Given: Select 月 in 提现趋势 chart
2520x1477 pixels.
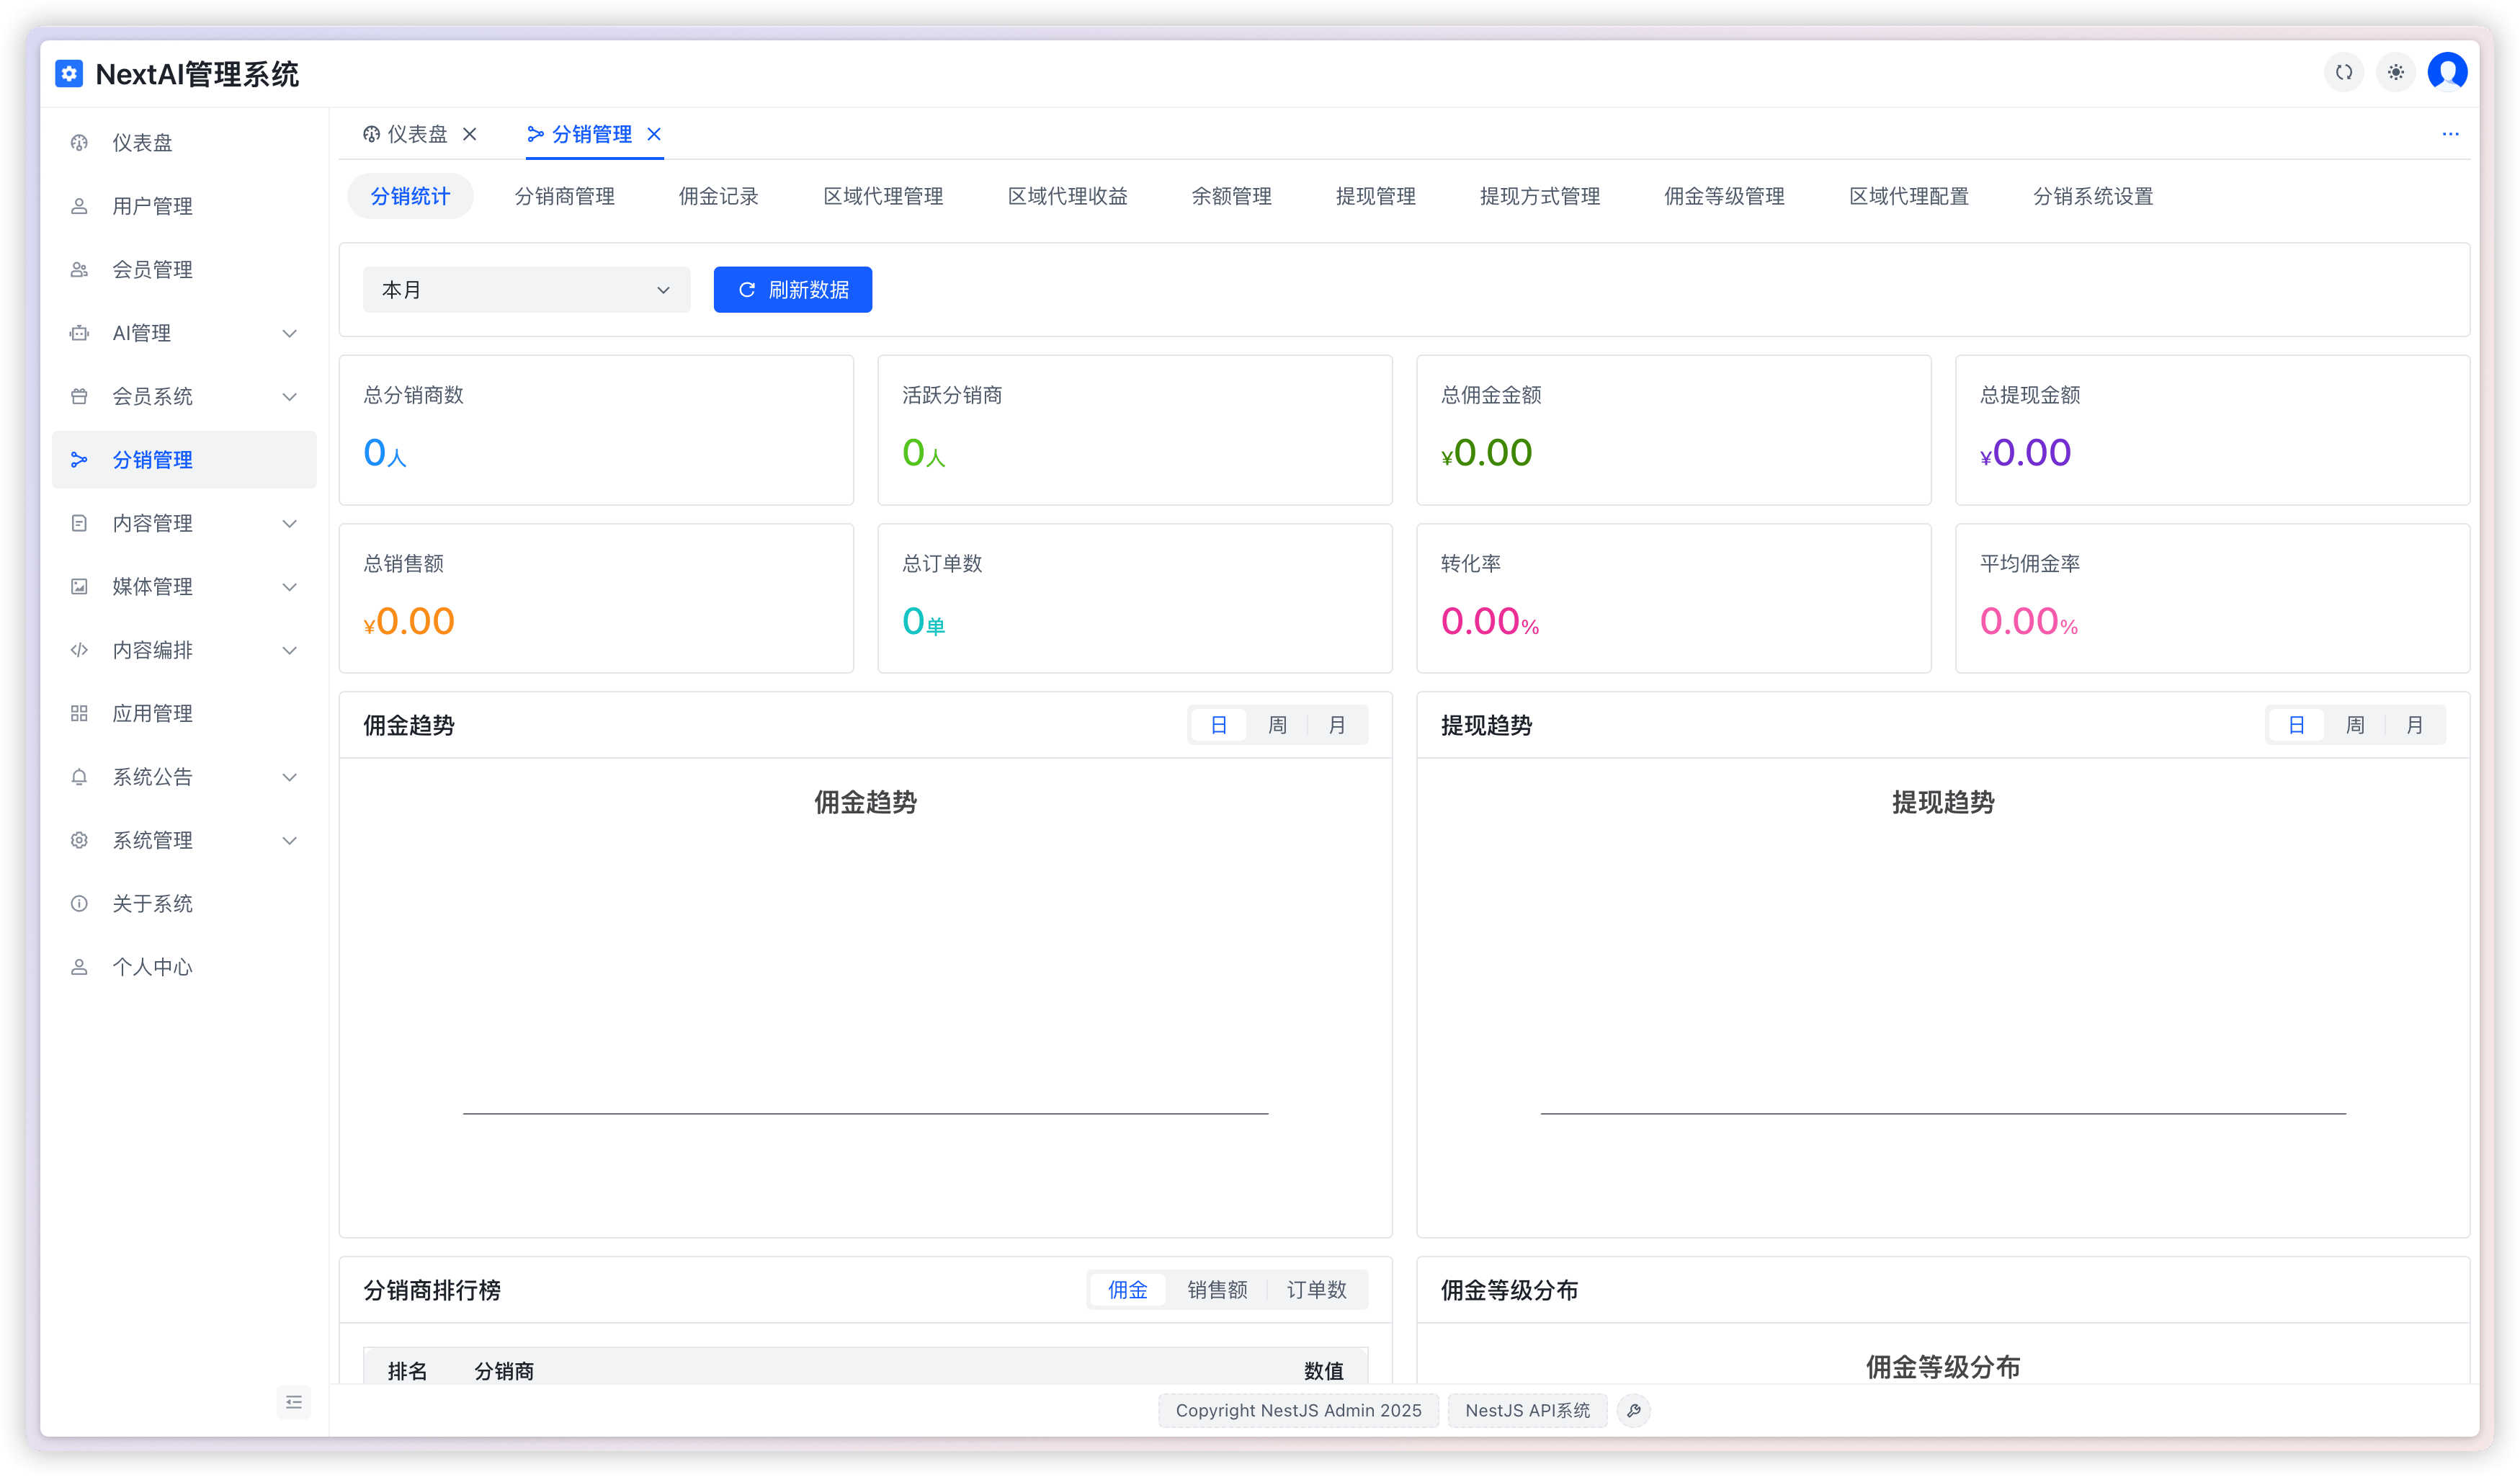Looking at the screenshot, I should 2414,725.
